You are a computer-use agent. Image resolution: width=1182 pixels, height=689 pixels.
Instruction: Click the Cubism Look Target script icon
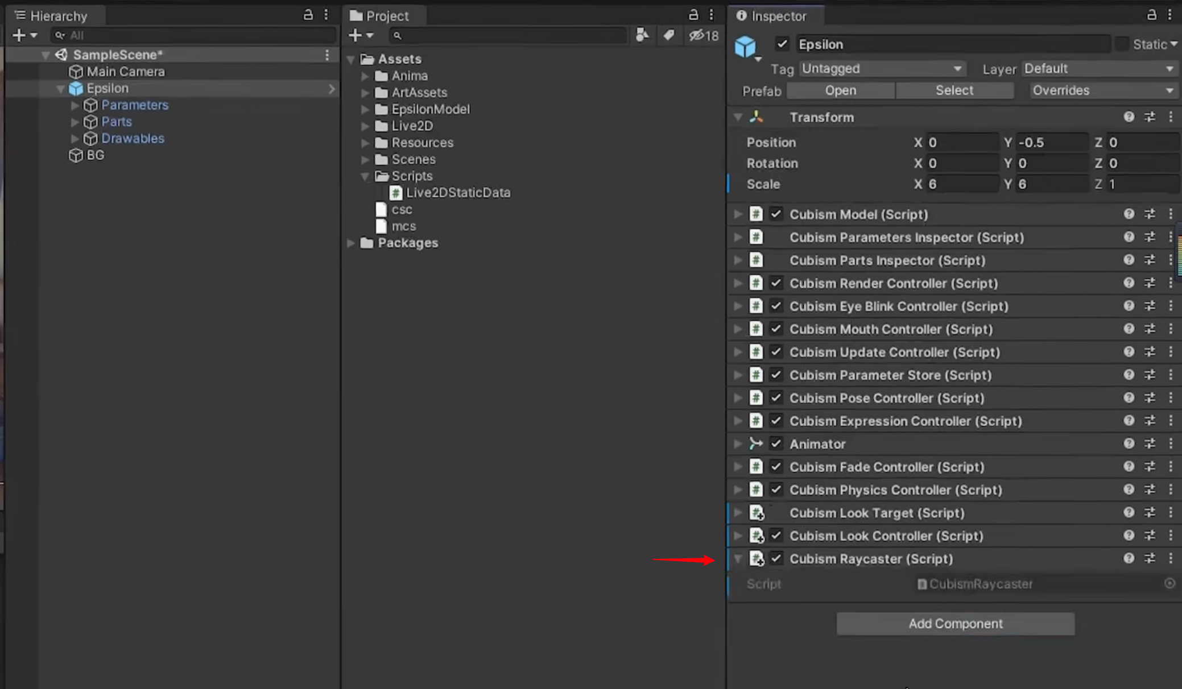(x=755, y=513)
